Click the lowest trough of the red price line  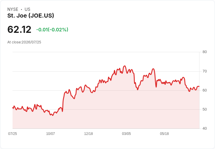coord(53,115)
